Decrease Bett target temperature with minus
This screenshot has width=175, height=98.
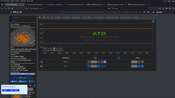[89, 66]
